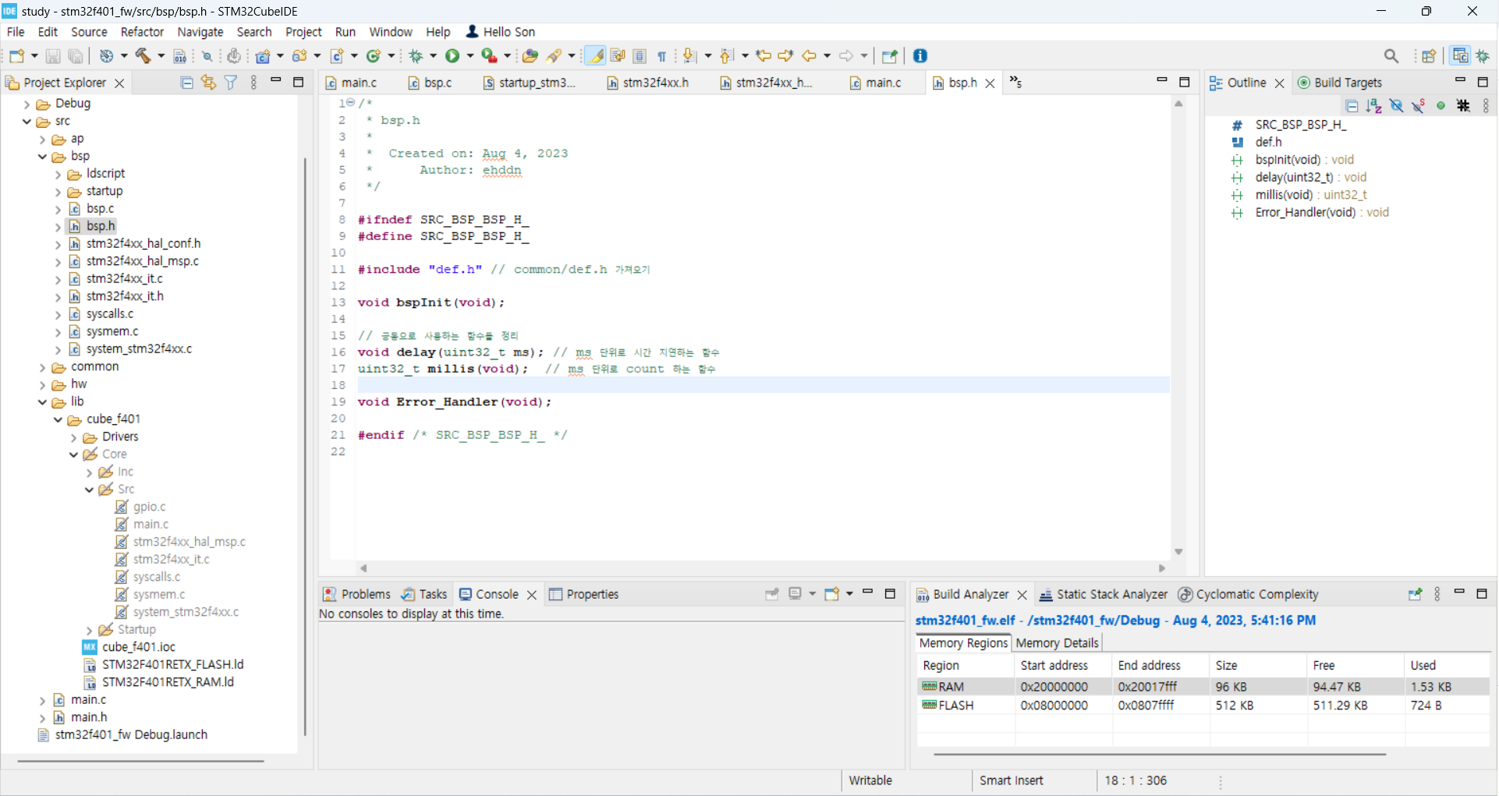
Task: Click the Hello Son user menu
Action: click(x=500, y=32)
